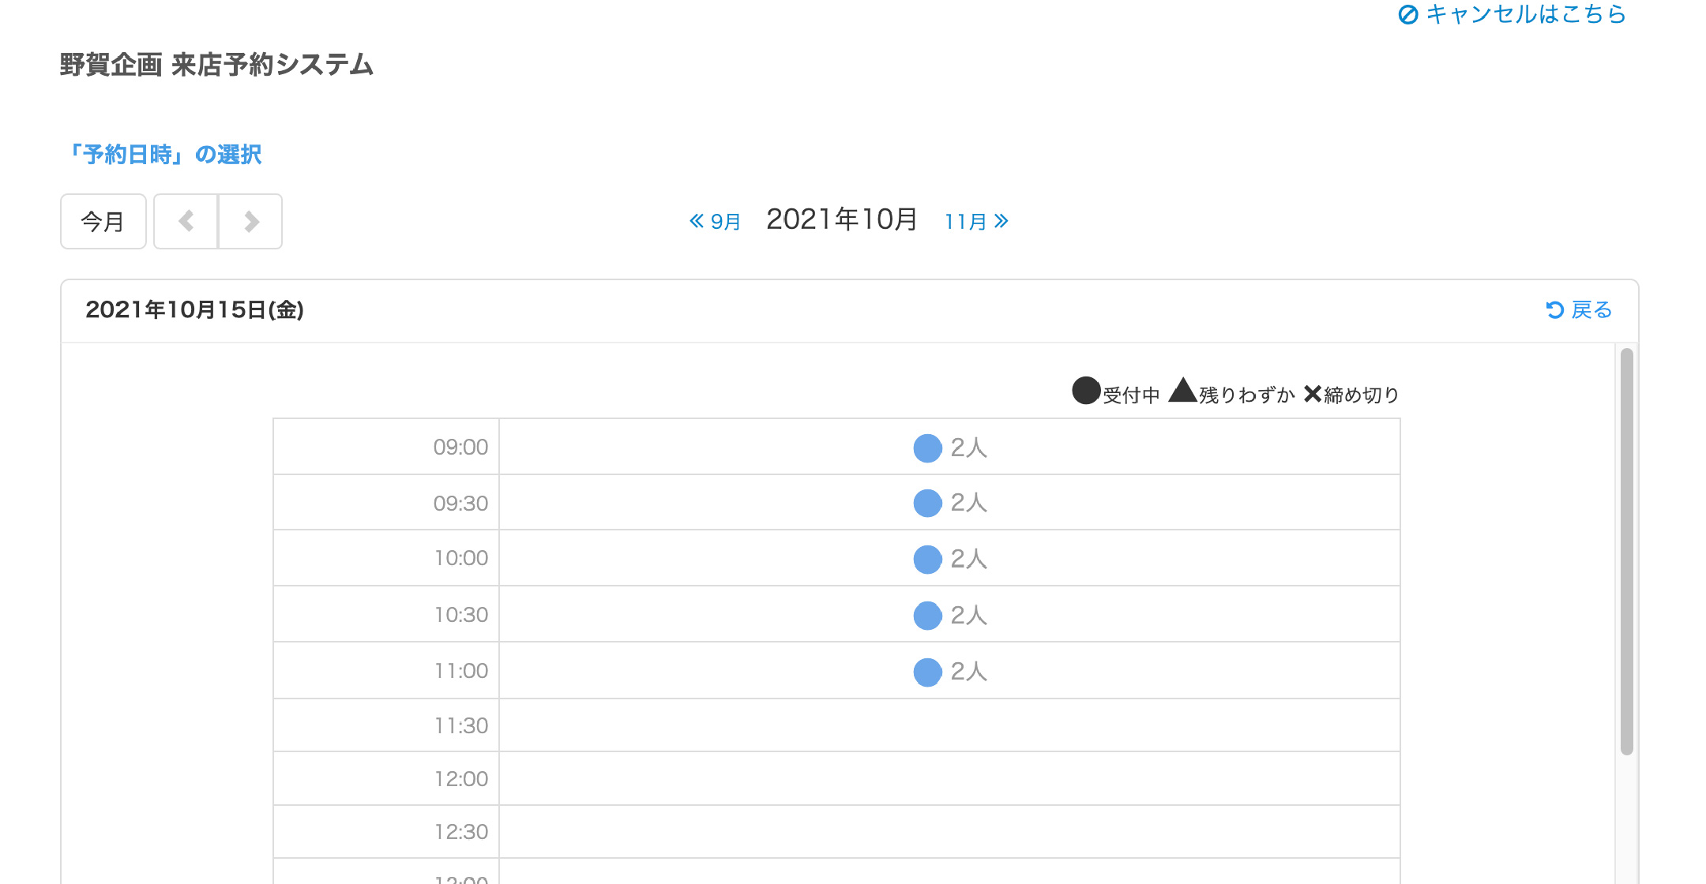Screen dimensions: 1706x884
Task: Open the 9月 previous month link
Action: (715, 221)
